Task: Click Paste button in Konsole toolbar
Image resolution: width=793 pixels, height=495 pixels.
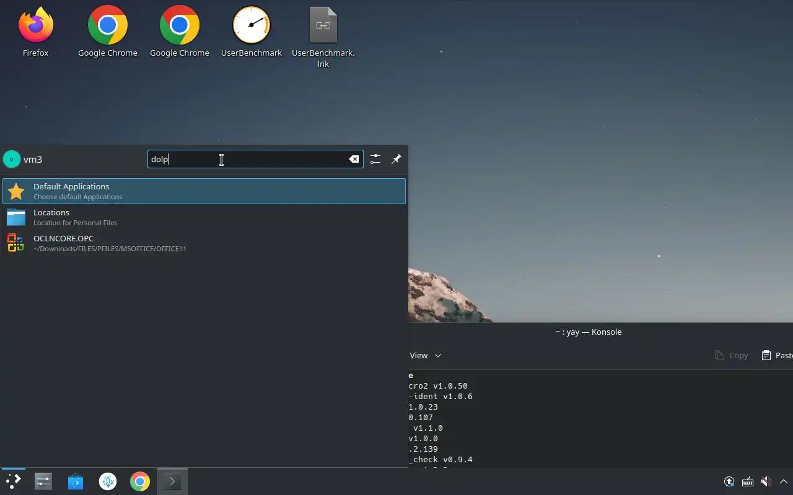Action: tap(777, 355)
